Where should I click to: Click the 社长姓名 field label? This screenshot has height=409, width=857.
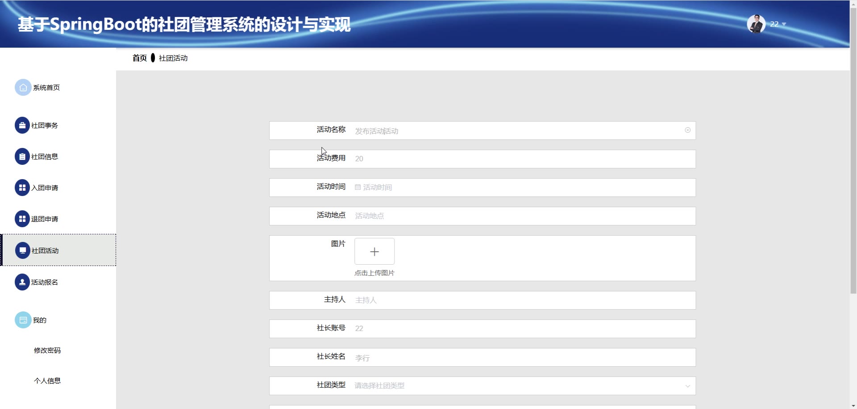pyautogui.click(x=331, y=356)
